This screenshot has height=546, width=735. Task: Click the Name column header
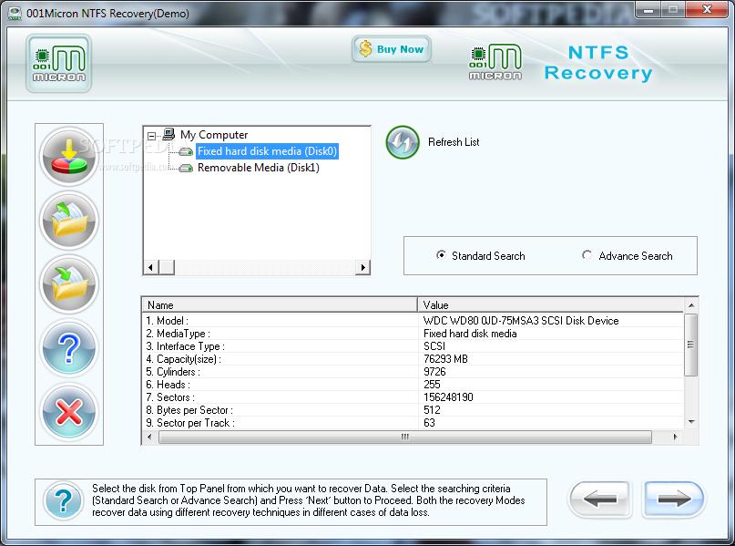(280, 304)
